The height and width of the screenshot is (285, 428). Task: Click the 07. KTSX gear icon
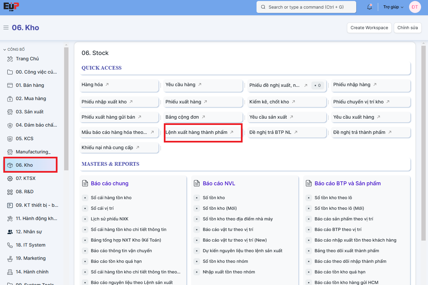[10, 179]
